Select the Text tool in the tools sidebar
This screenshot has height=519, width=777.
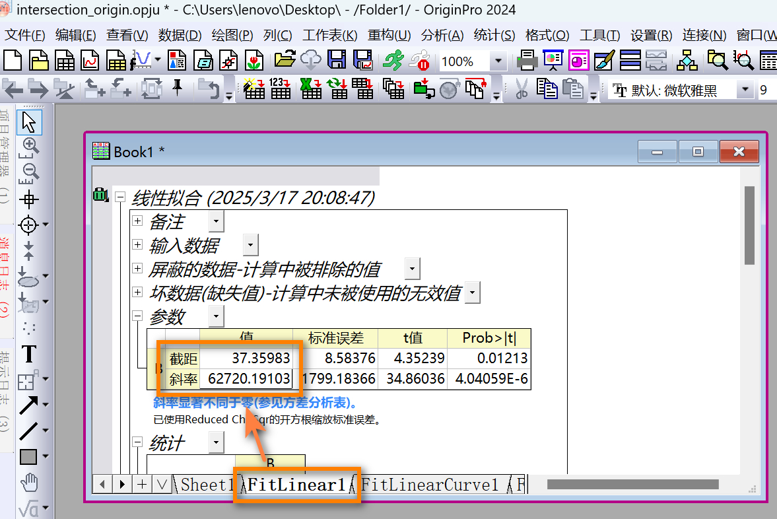(x=28, y=354)
